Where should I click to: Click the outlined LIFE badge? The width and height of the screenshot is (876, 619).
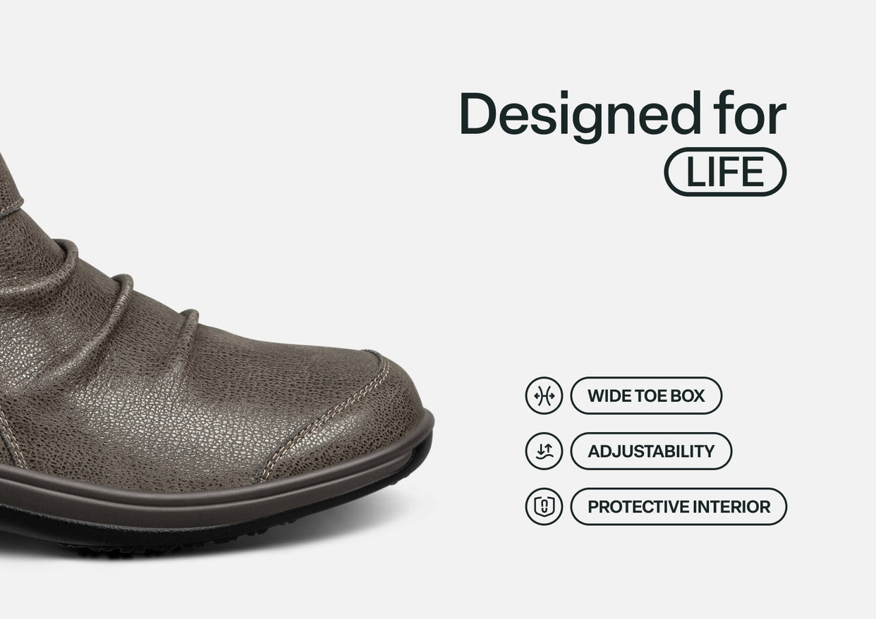point(725,171)
